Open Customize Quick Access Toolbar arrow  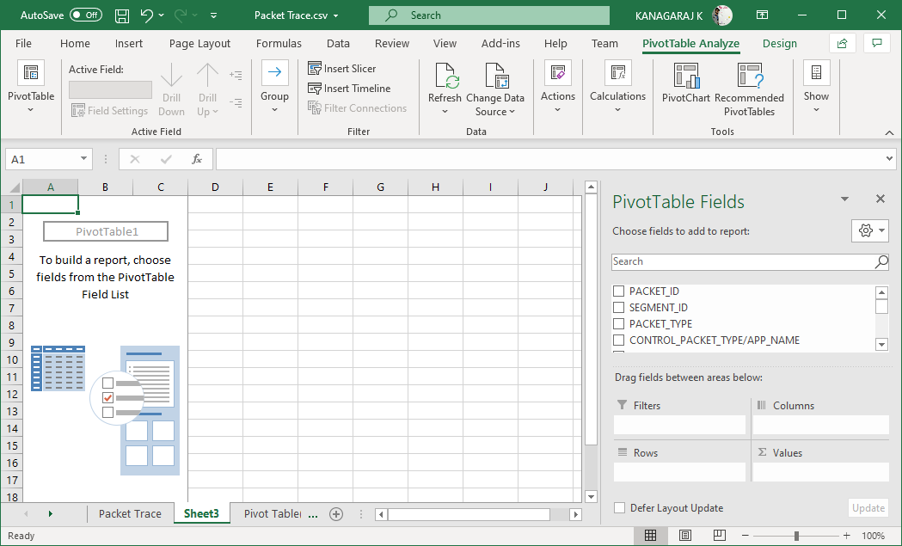tap(213, 15)
